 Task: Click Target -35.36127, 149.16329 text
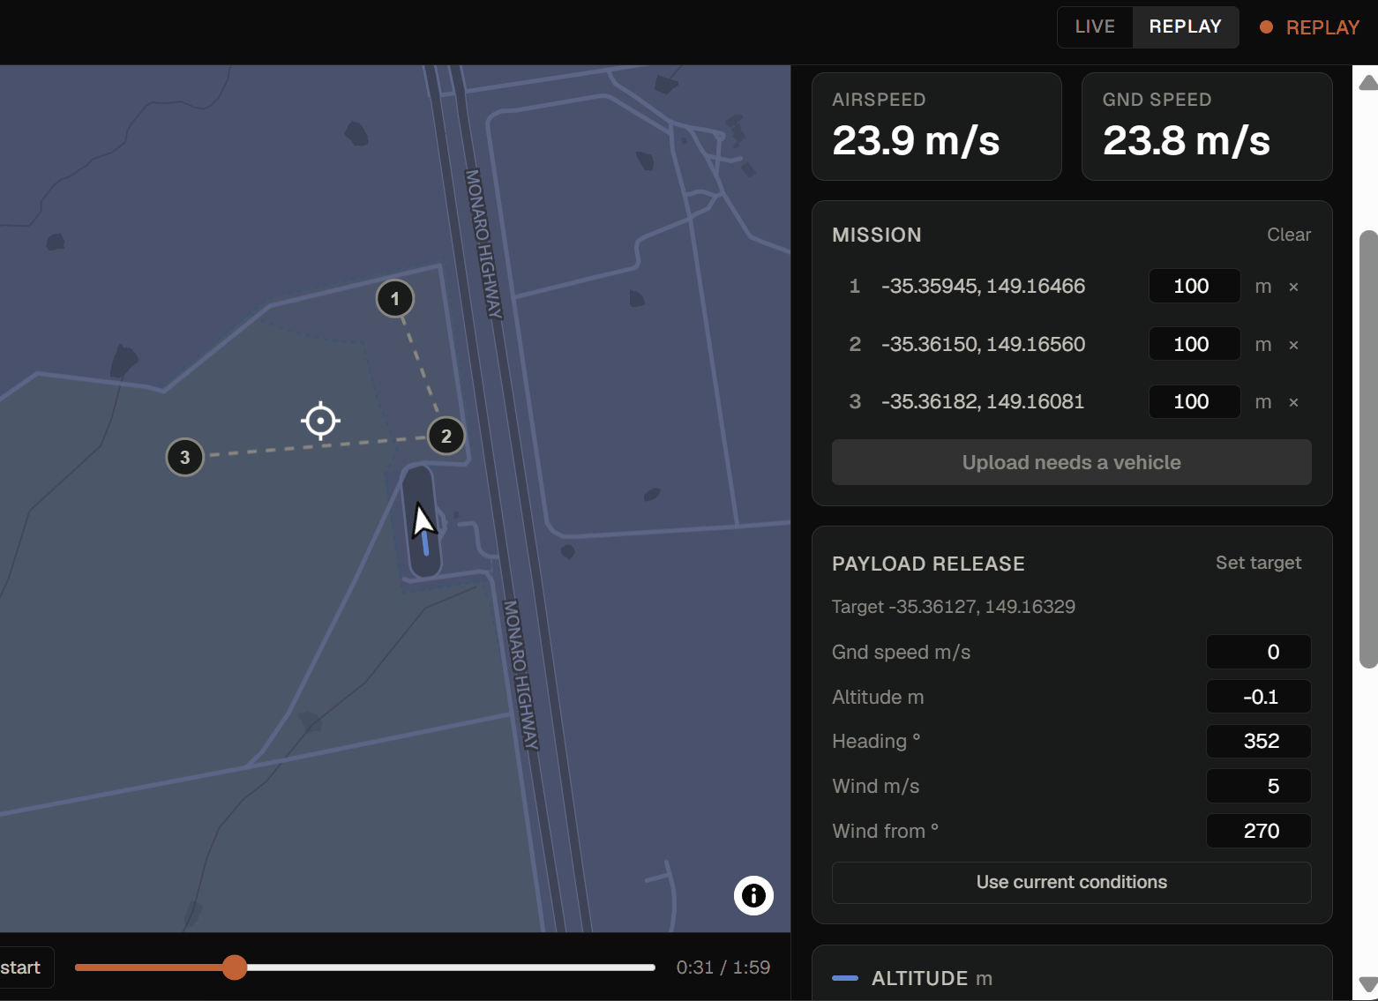954,607
